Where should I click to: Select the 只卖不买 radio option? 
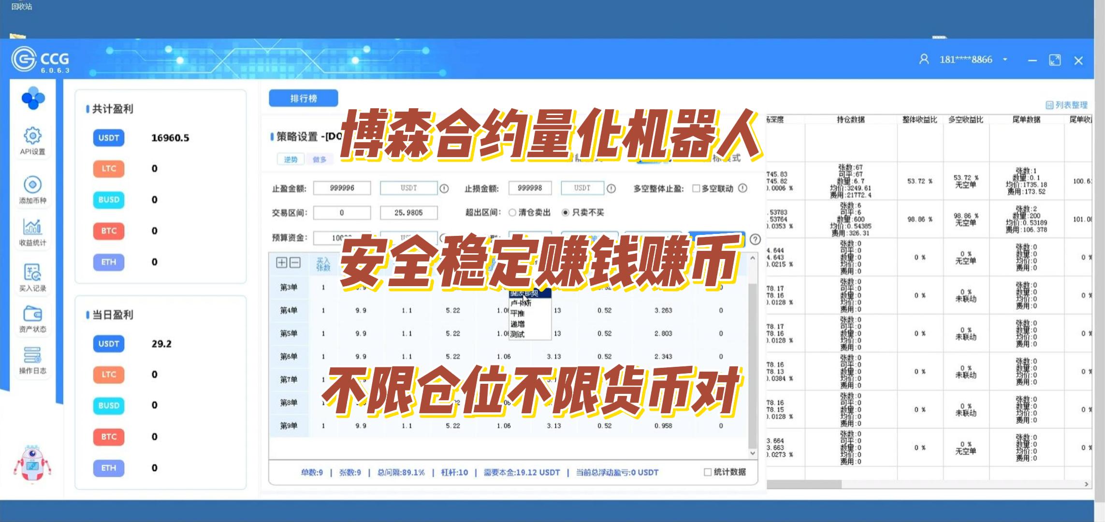click(x=565, y=213)
